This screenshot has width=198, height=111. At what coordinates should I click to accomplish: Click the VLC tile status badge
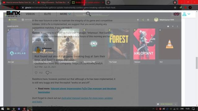coord(160,30)
